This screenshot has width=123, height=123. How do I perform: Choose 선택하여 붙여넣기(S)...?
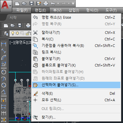(76, 85)
